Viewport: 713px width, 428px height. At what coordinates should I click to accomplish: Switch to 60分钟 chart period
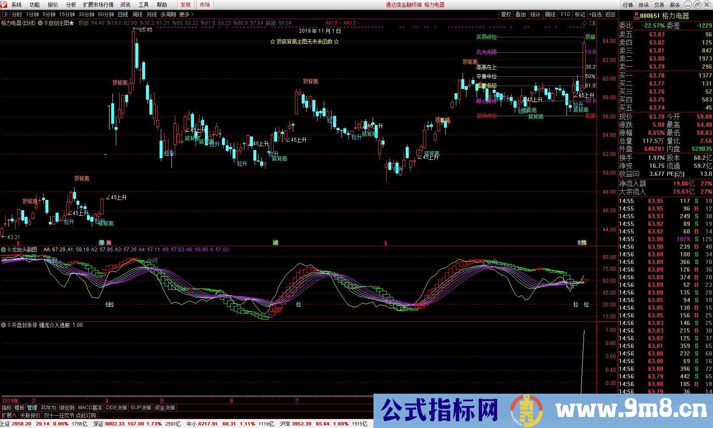point(106,14)
